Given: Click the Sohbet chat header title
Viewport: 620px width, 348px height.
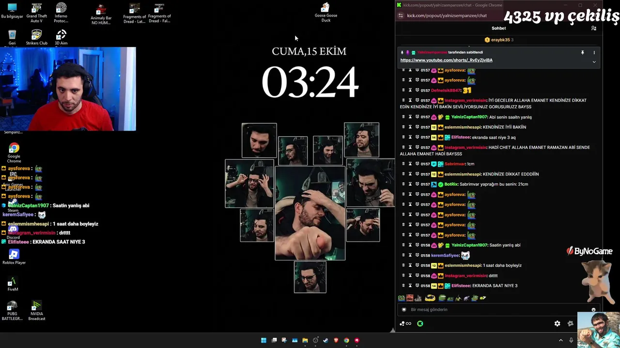Looking at the screenshot, I should pos(498,28).
